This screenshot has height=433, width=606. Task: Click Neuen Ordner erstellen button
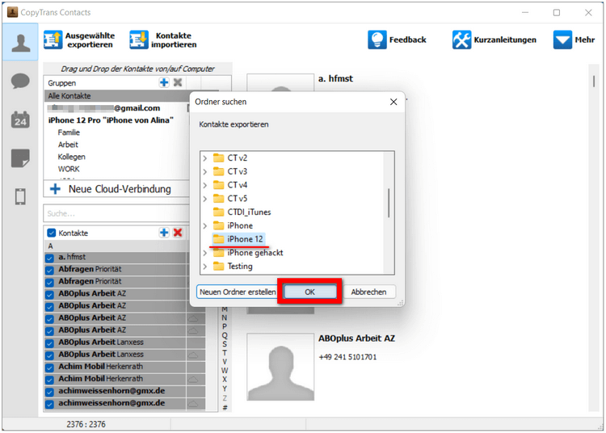(238, 292)
